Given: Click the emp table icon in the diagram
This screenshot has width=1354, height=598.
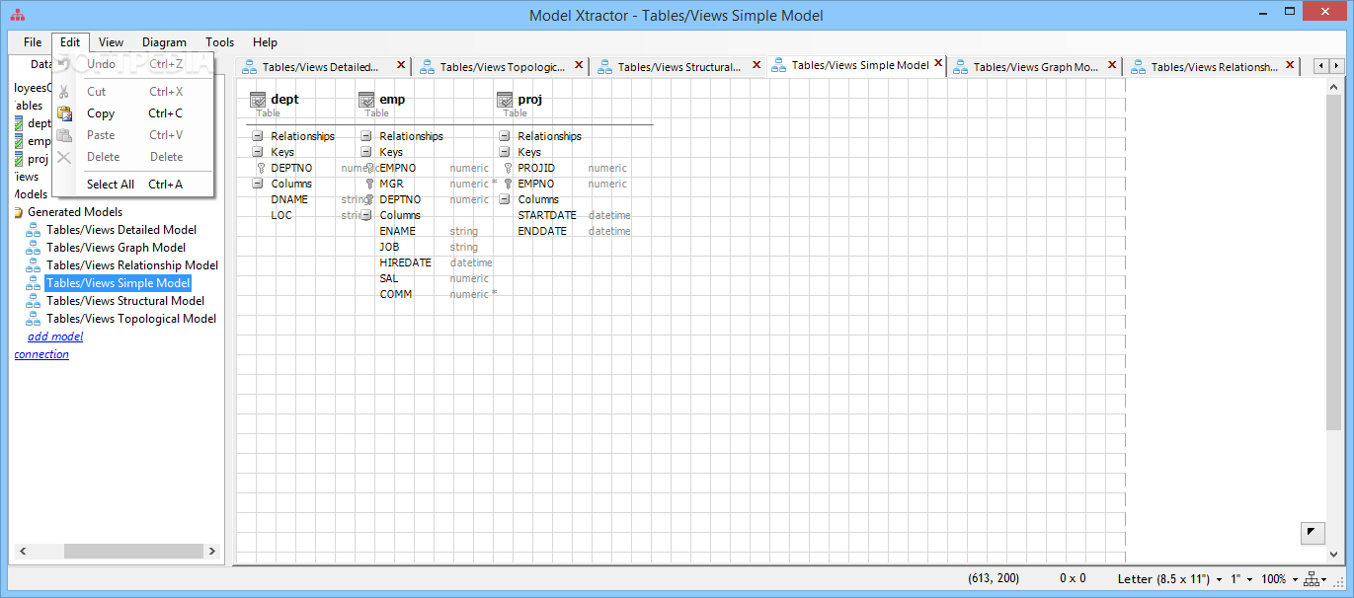Looking at the screenshot, I should pyautogui.click(x=366, y=100).
